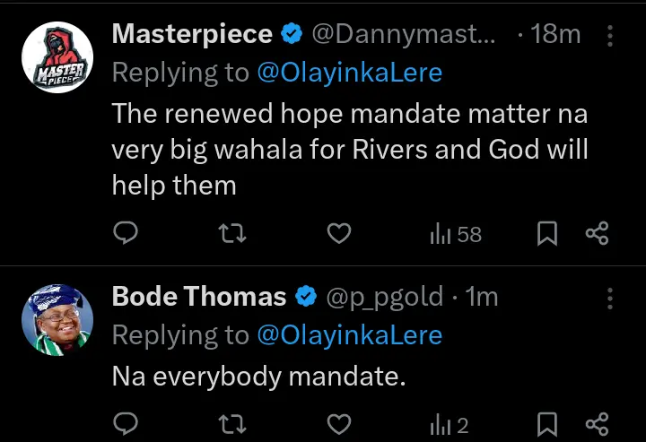Open @OlayinkaLere link in Bode Thomas's reply
Image resolution: width=646 pixels, height=442 pixels.
pyautogui.click(x=349, y=335)
